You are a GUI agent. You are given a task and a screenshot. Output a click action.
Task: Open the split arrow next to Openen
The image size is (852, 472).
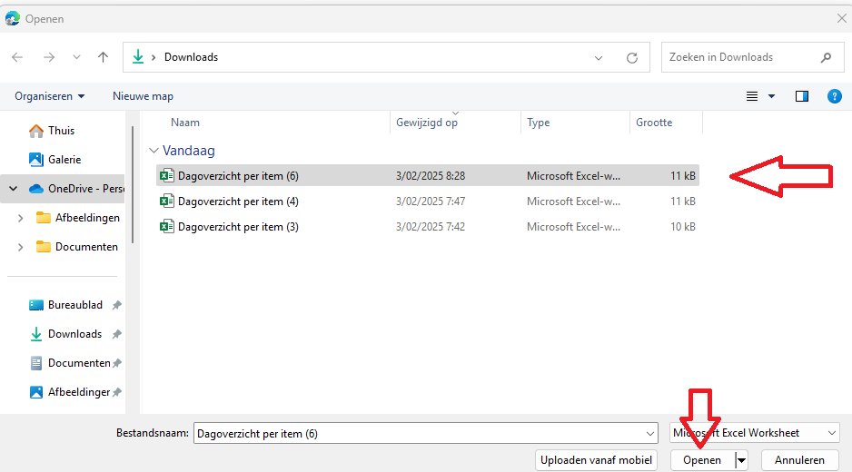click(742, 460)
